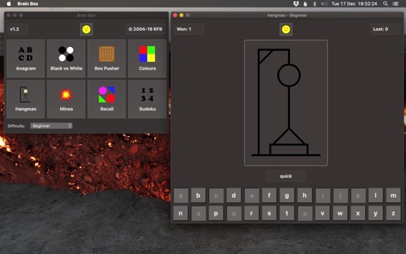Launch the Black vs White game

pyautogui.click(x=66, y=58)
